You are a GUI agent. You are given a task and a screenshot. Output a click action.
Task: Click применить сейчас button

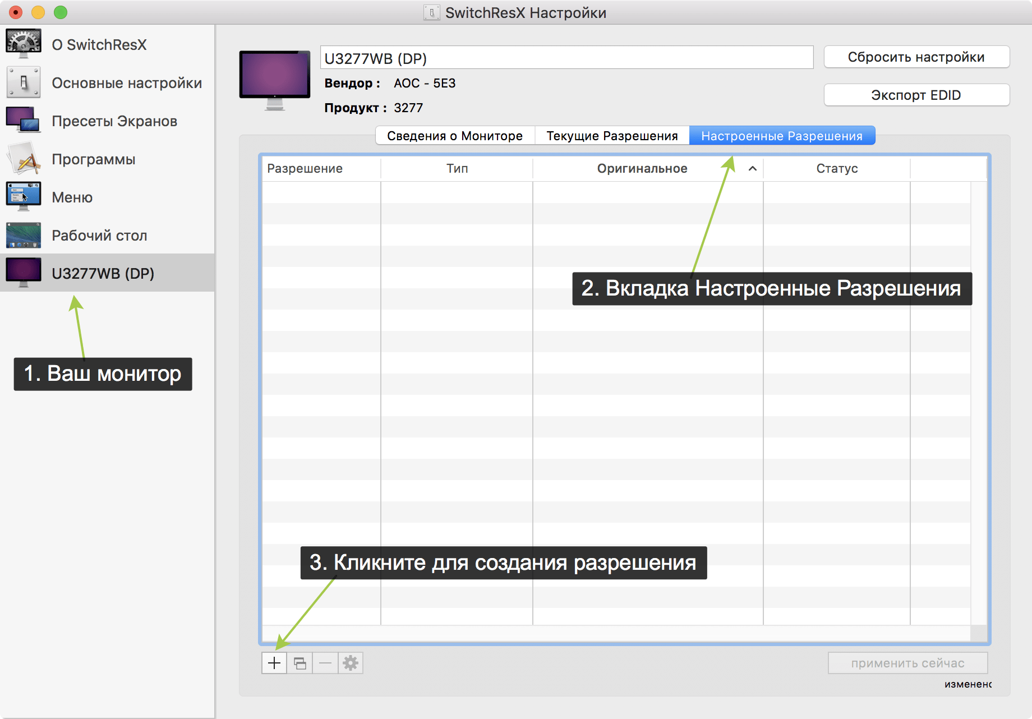(907, 663)
